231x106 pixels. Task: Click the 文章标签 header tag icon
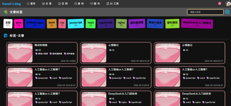[x=5, y=12]
